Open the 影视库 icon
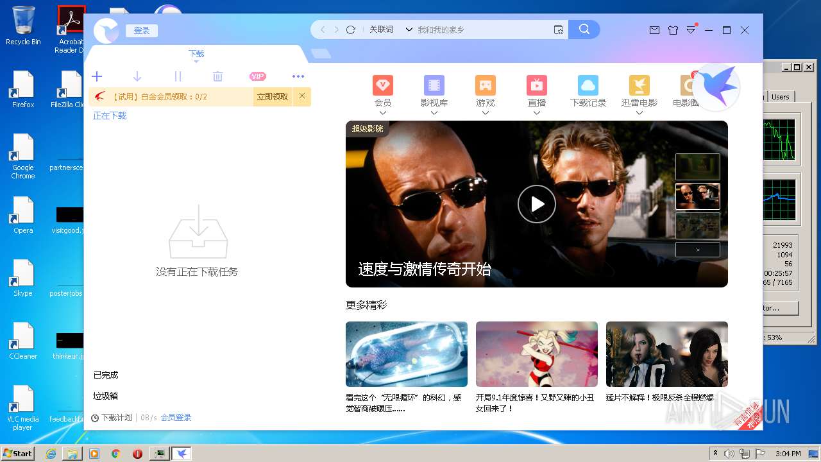 pos(434,85)
